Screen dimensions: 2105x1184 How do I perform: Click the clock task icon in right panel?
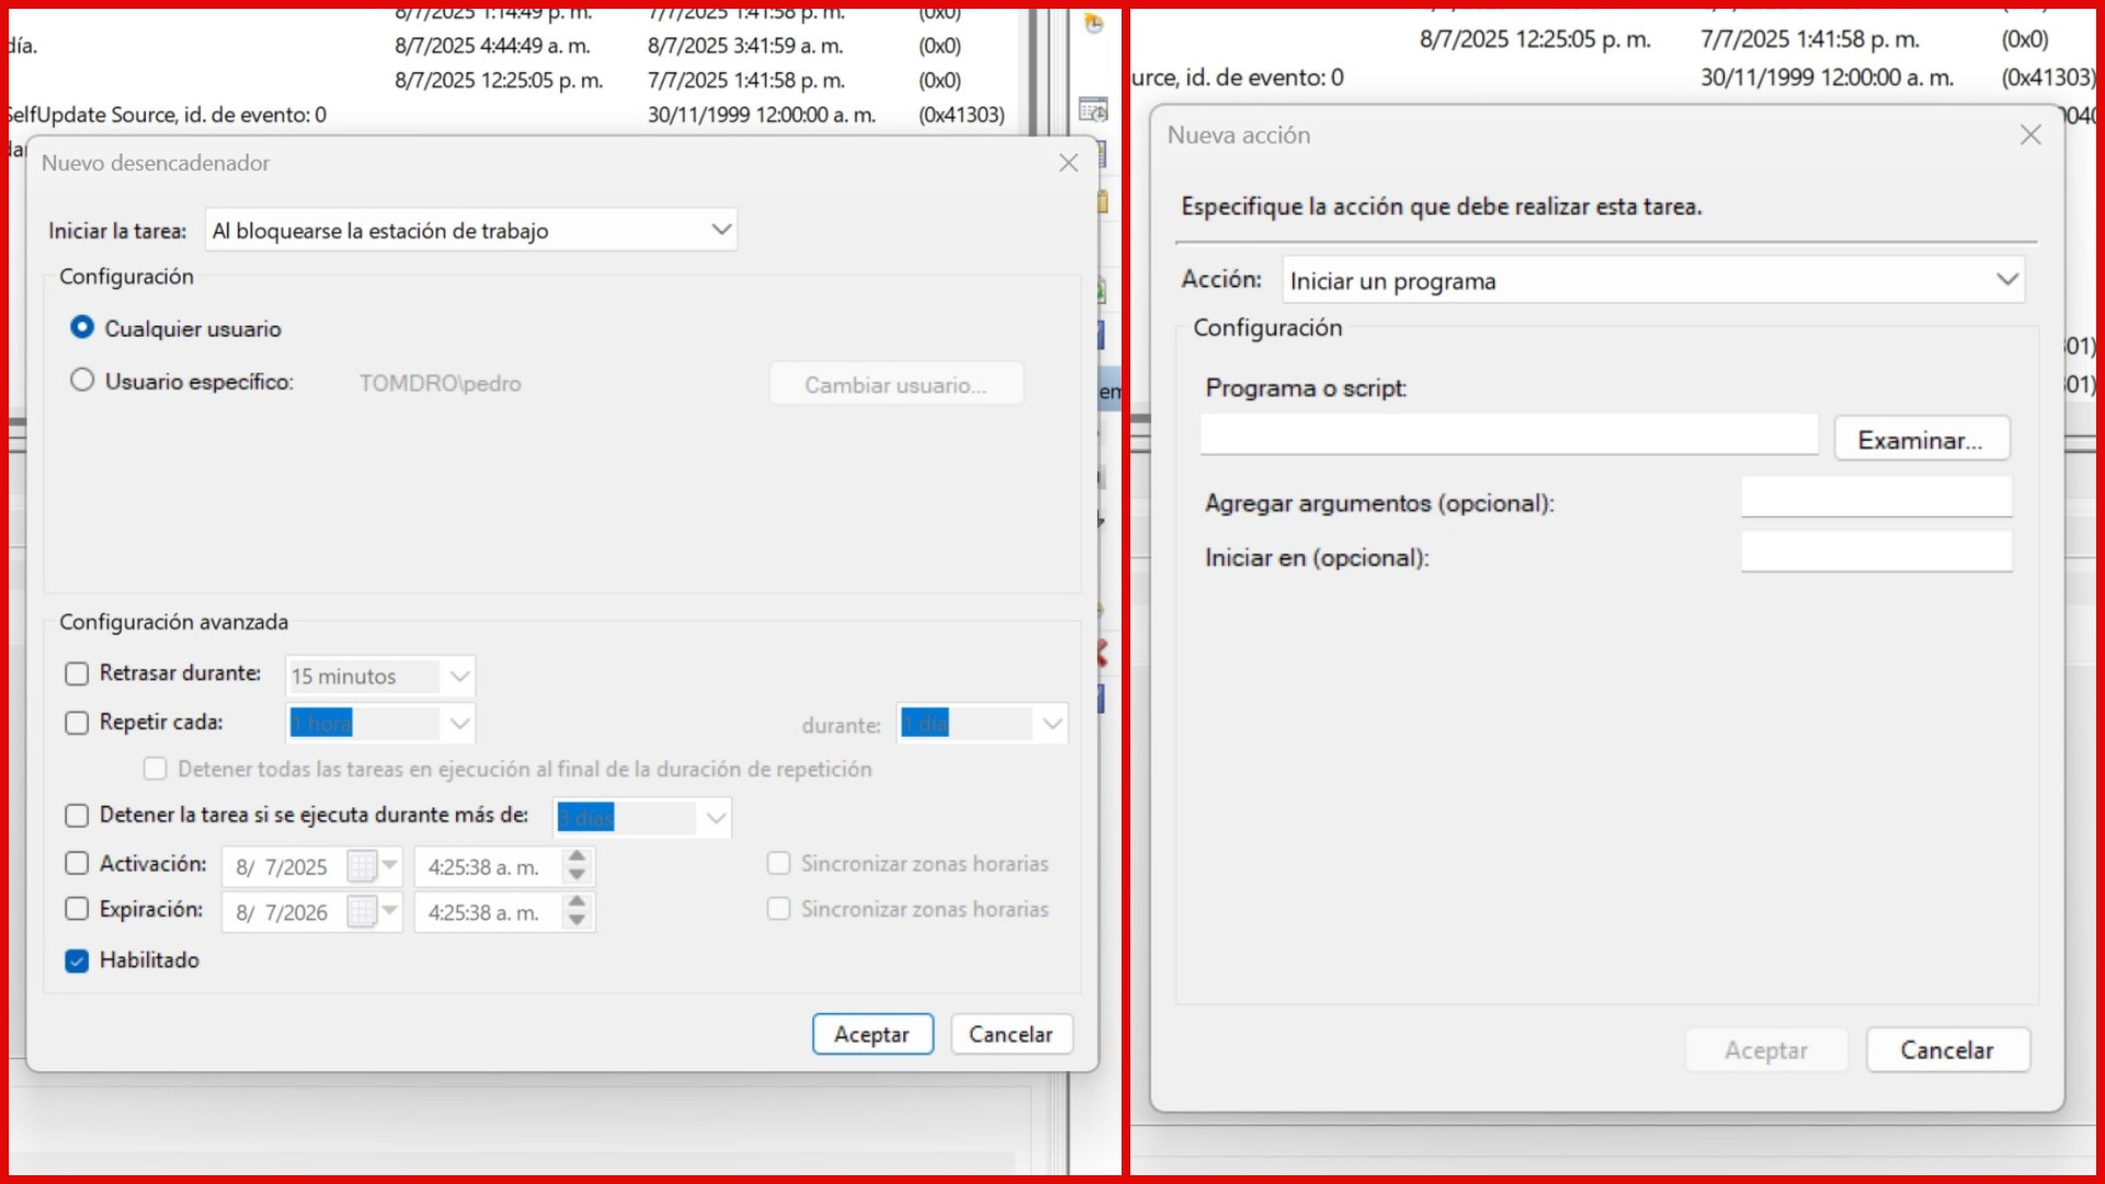(x=1094, y=23)
